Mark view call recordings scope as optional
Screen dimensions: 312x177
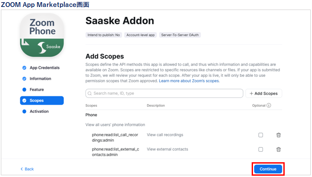pyautogui.click(x=260, y=135)
